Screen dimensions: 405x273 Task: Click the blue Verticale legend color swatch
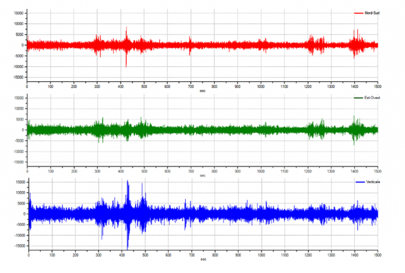pos(359,182)
